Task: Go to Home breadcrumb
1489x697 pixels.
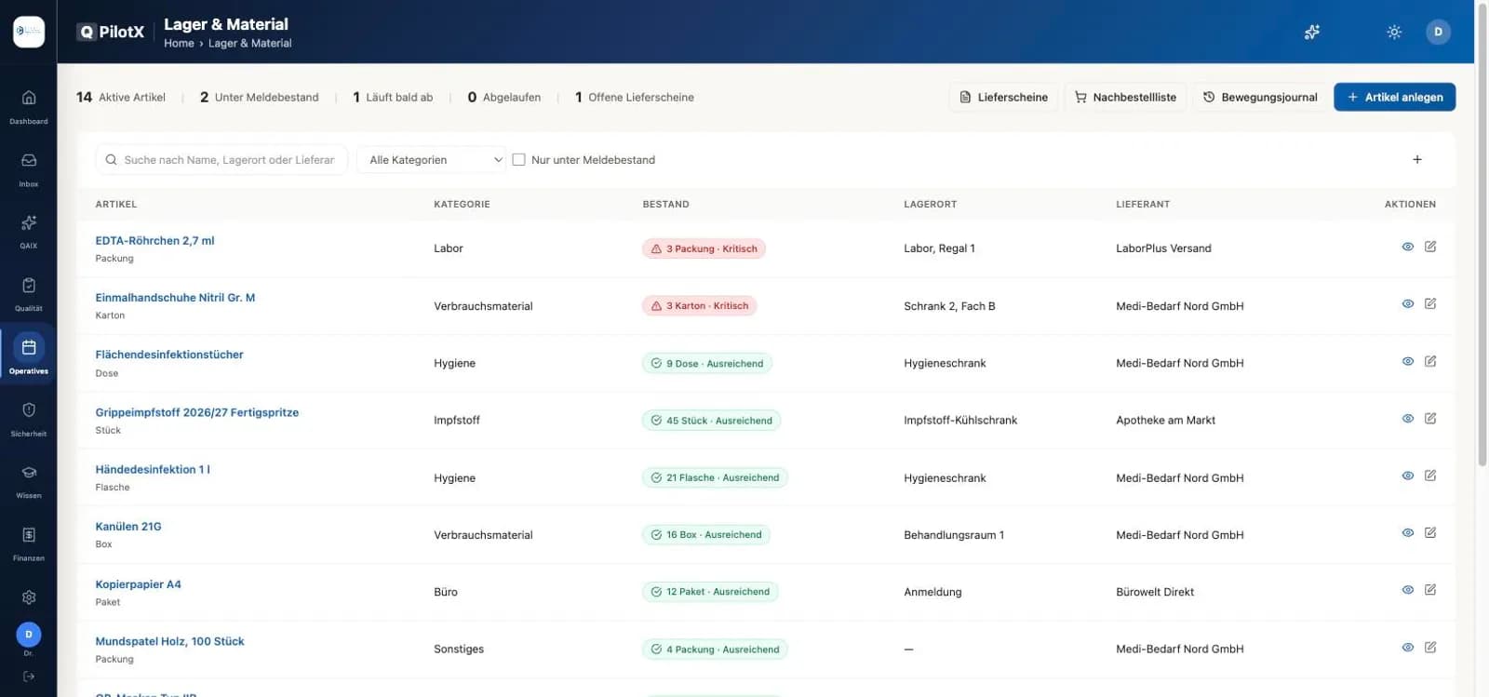Action: click(179, 44)
